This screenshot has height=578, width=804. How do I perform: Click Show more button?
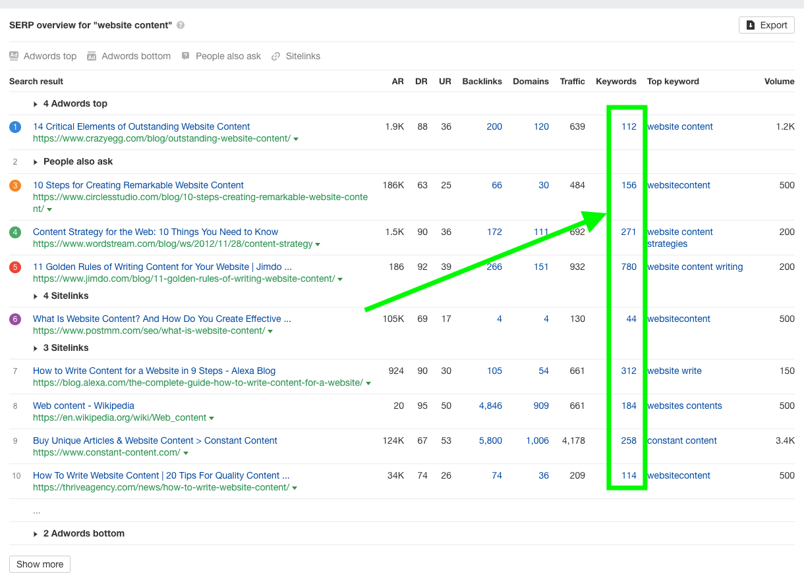(x=40, y=564)
